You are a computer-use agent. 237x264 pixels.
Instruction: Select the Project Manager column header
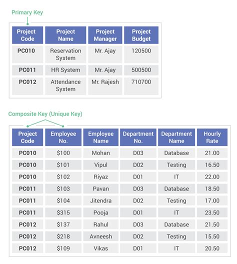point(105,35)
